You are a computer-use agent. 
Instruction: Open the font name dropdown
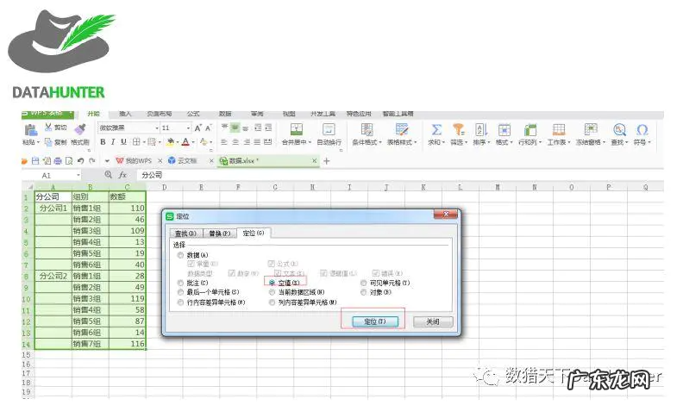[157, 128]
